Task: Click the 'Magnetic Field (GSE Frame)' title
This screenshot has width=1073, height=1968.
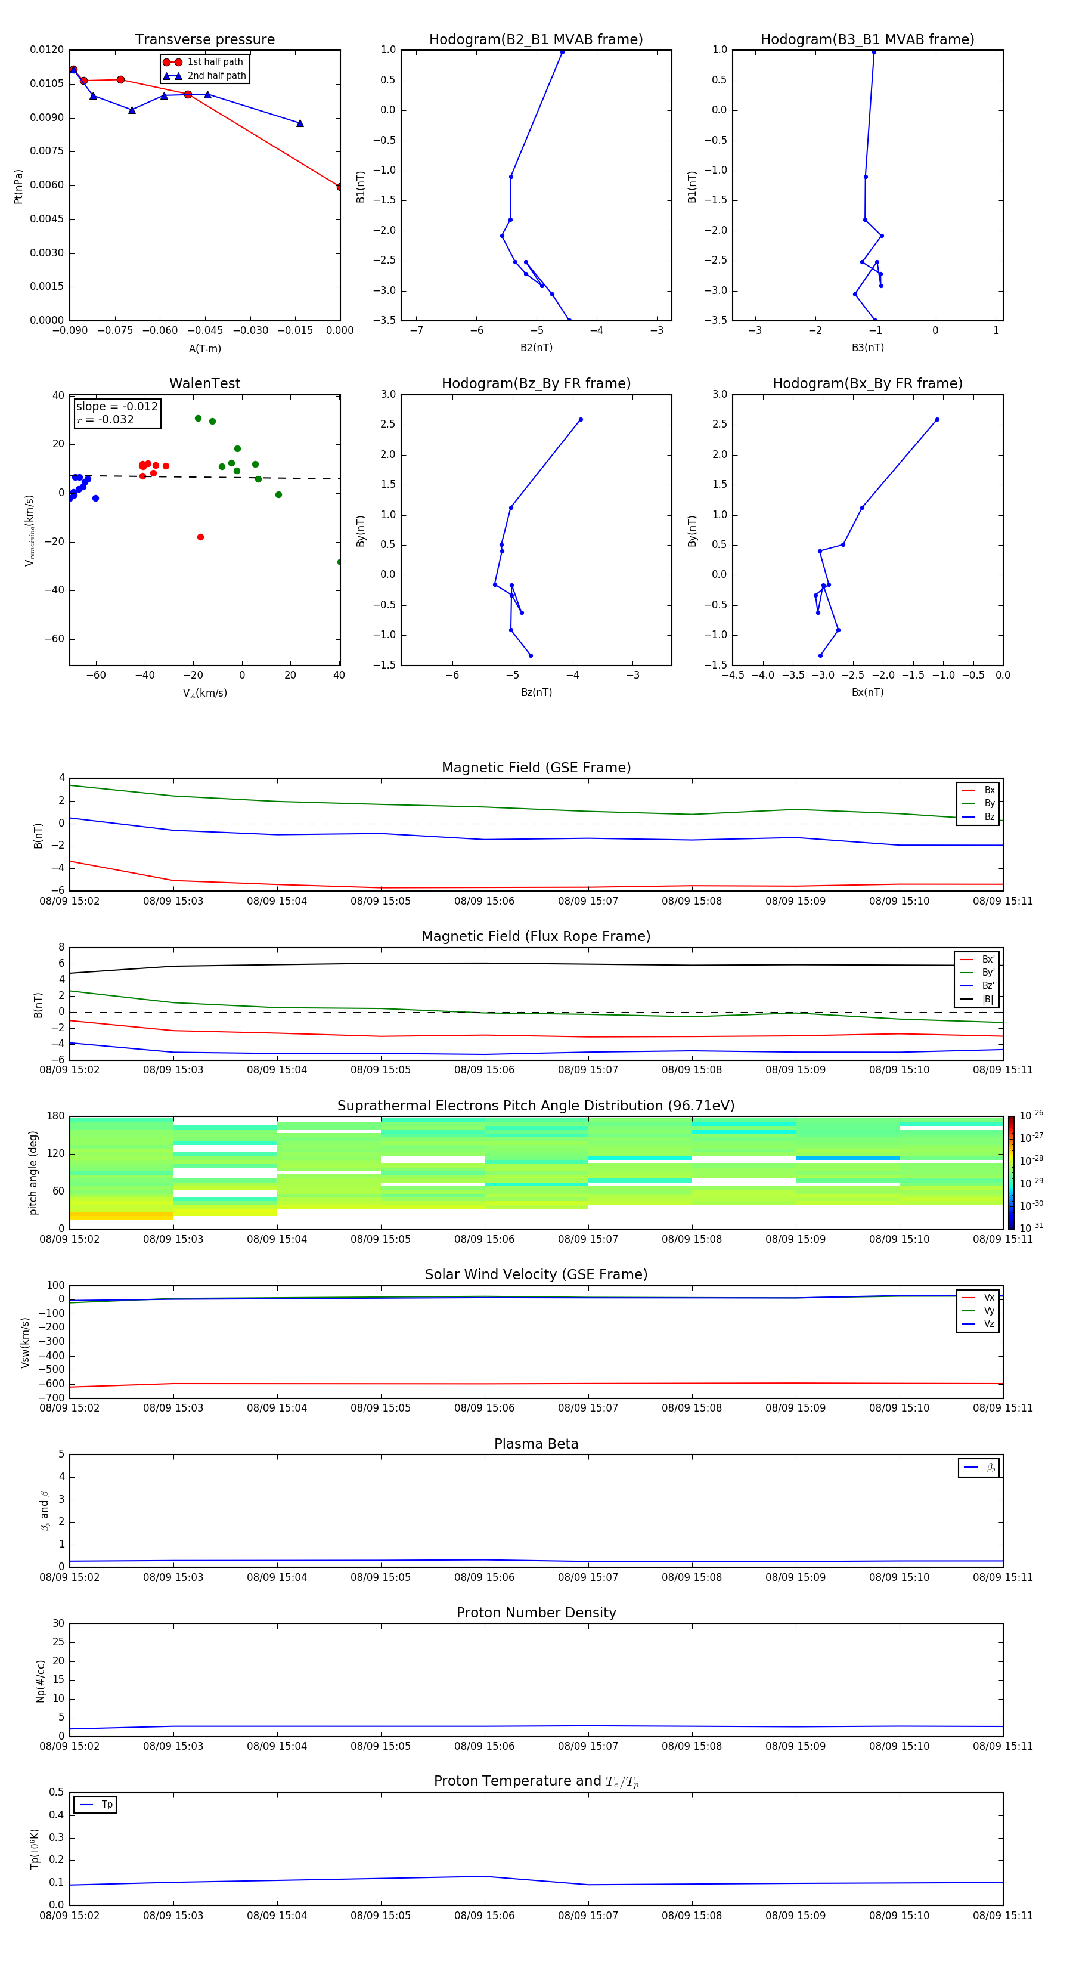Action: click(x=536, y=768)
